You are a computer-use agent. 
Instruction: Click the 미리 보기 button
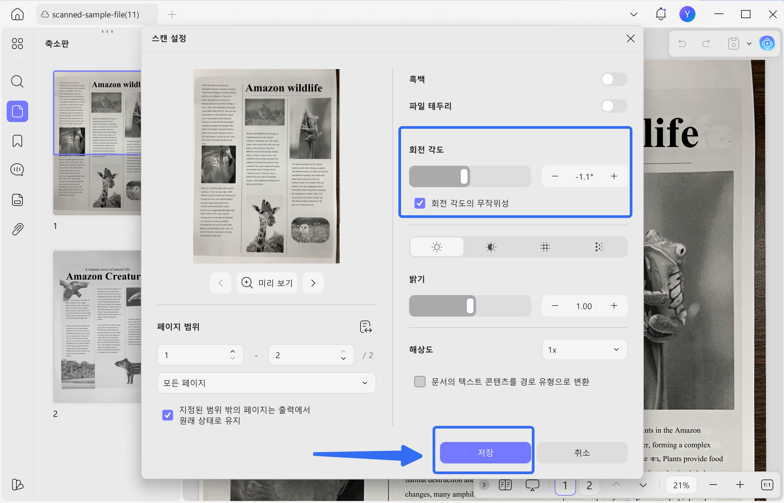click(x=267, y=283)
